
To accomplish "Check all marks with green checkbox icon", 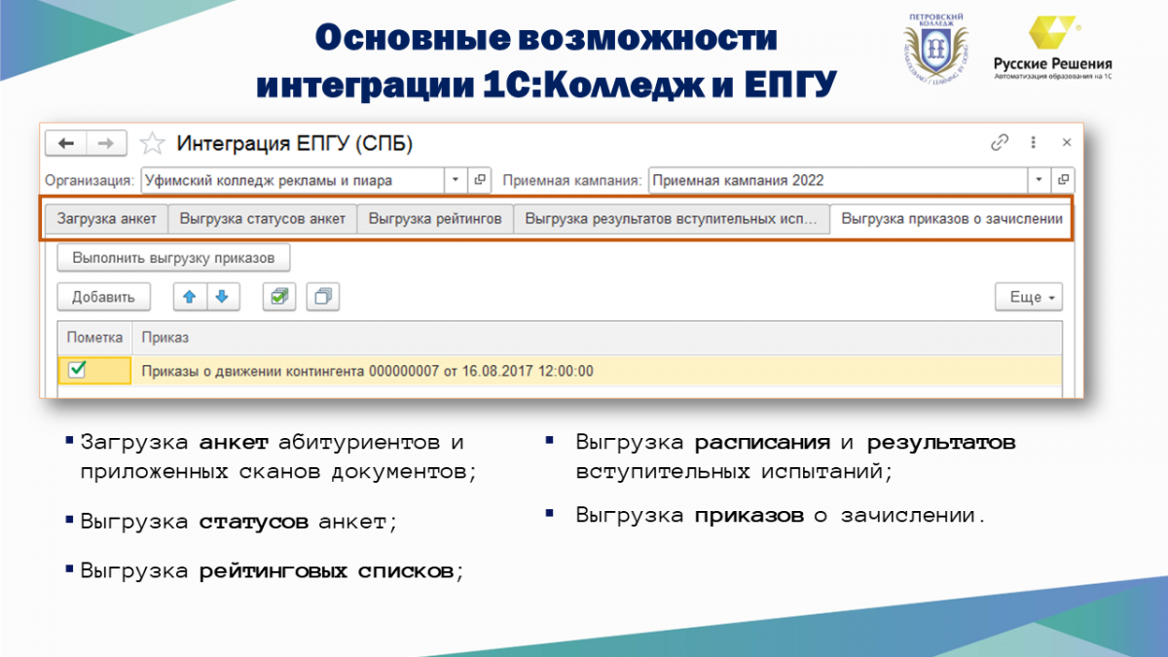I will click(279, 297).
